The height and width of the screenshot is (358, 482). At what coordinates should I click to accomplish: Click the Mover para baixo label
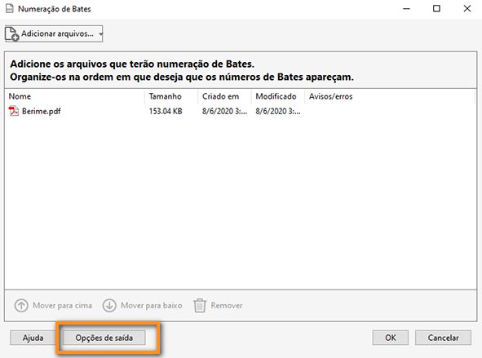tap(151, 306)
